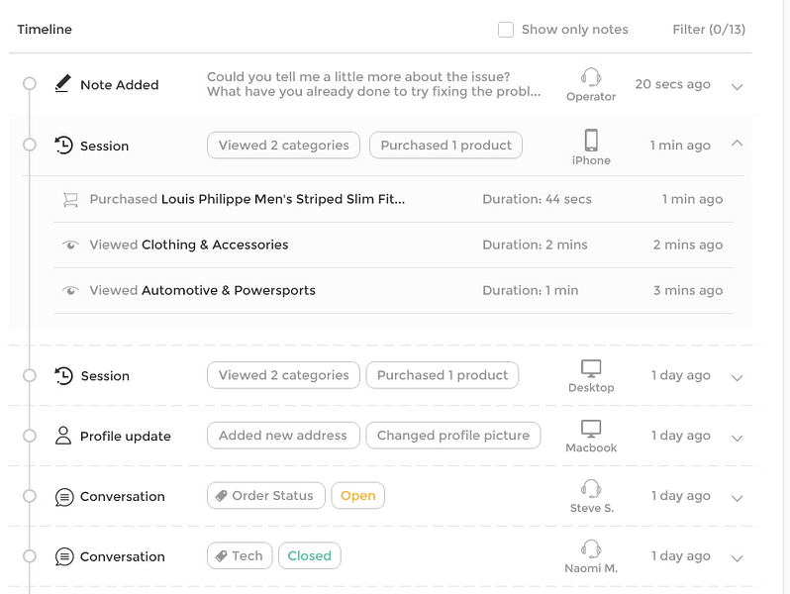The width and height of the screenshot is (790, 594).
Task: Select the timeline circle marker for Note Added
Action: coord(30,84)
